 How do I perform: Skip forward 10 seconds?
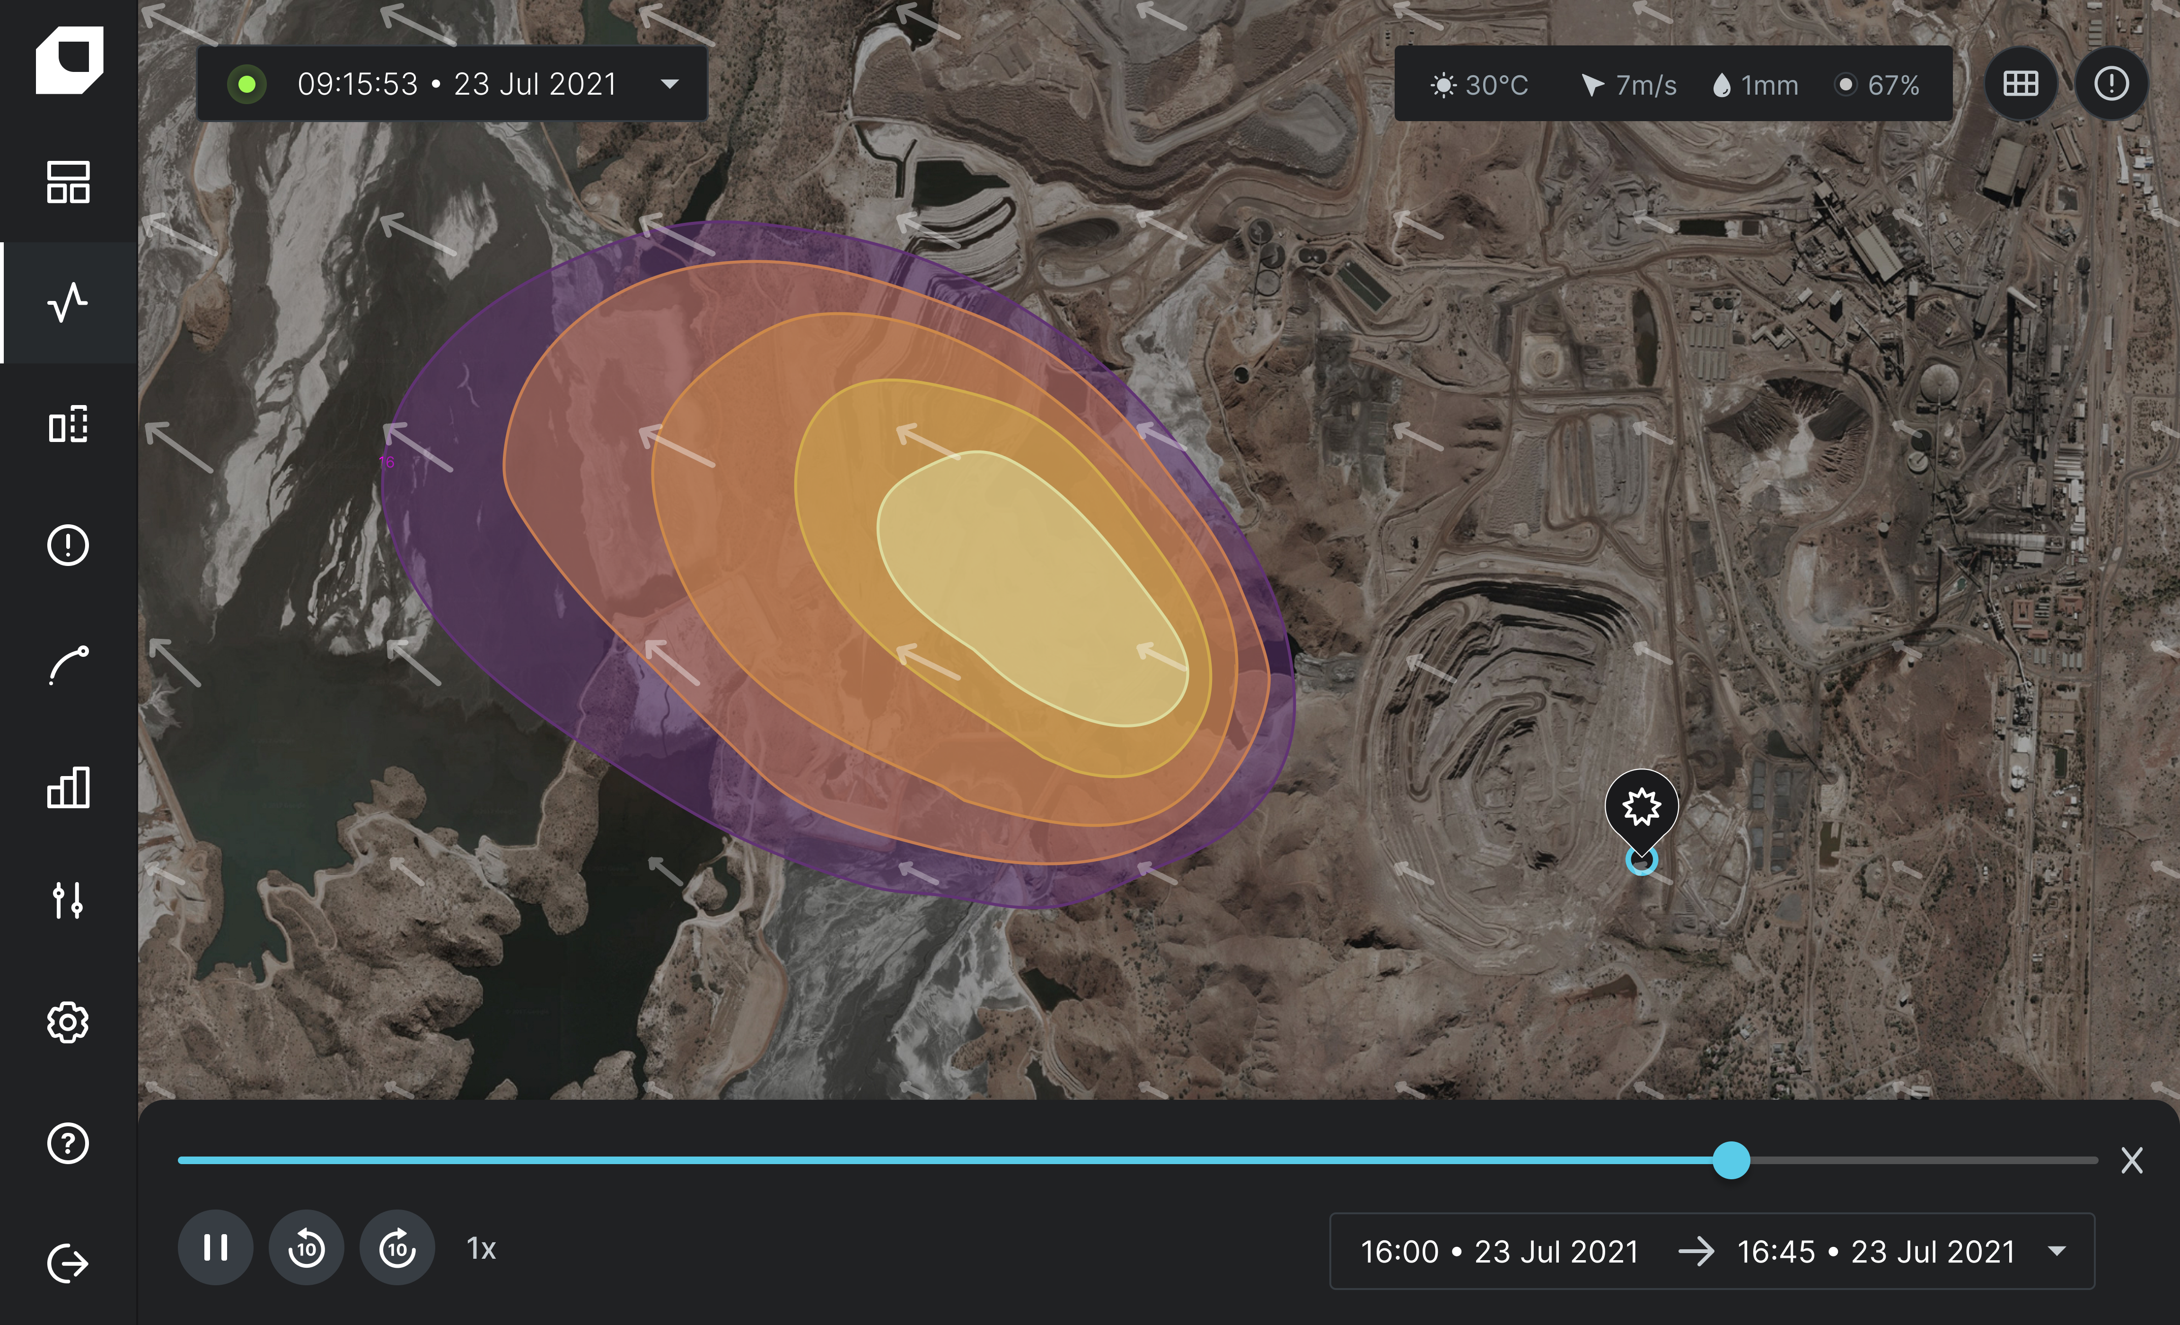[397, 1248]
